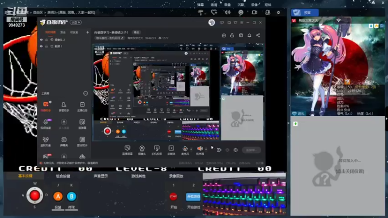The width and height of the screenshot is (388, 218).
Task: Click blue 开始游戏 button
Action: coord(193,197)
